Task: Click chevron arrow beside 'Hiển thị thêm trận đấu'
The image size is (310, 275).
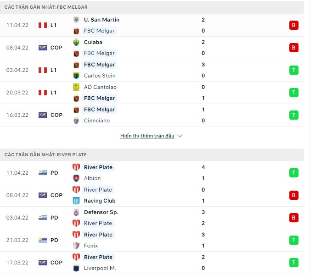Action: point(180,136)
